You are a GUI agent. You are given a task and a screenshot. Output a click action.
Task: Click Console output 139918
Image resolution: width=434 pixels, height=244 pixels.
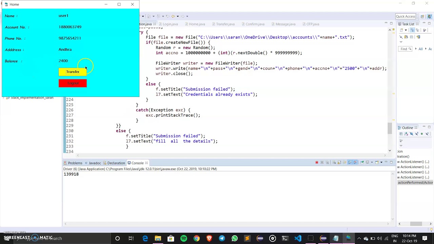point(71,174)
